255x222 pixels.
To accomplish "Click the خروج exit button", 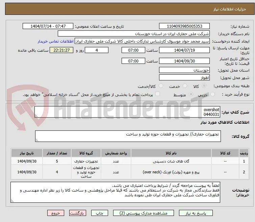I will 56,213.
